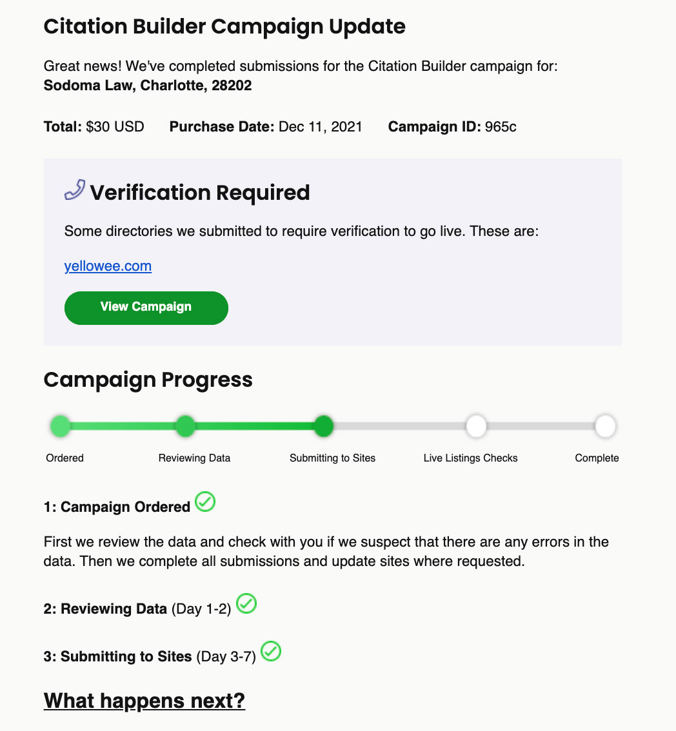Select the Reviewing Data progress dot

point(185,425)
